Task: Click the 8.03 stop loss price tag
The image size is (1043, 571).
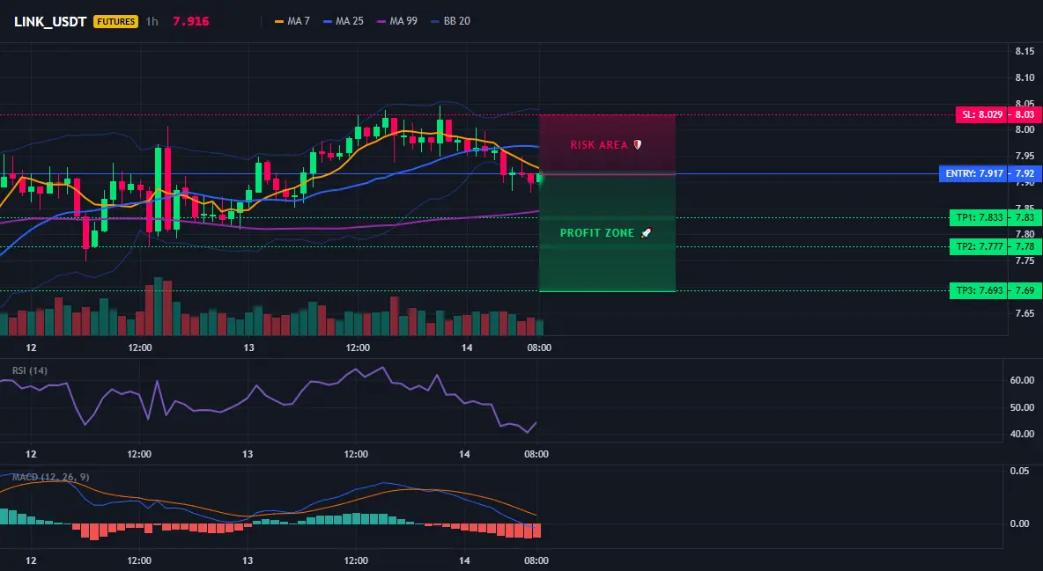Action: tap(1025, 115)
